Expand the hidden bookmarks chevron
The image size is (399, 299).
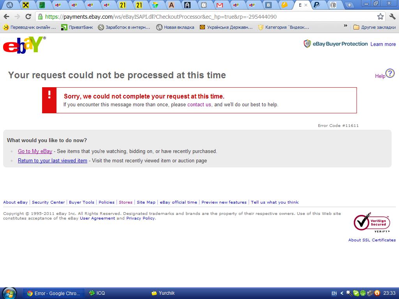(345, 26)
